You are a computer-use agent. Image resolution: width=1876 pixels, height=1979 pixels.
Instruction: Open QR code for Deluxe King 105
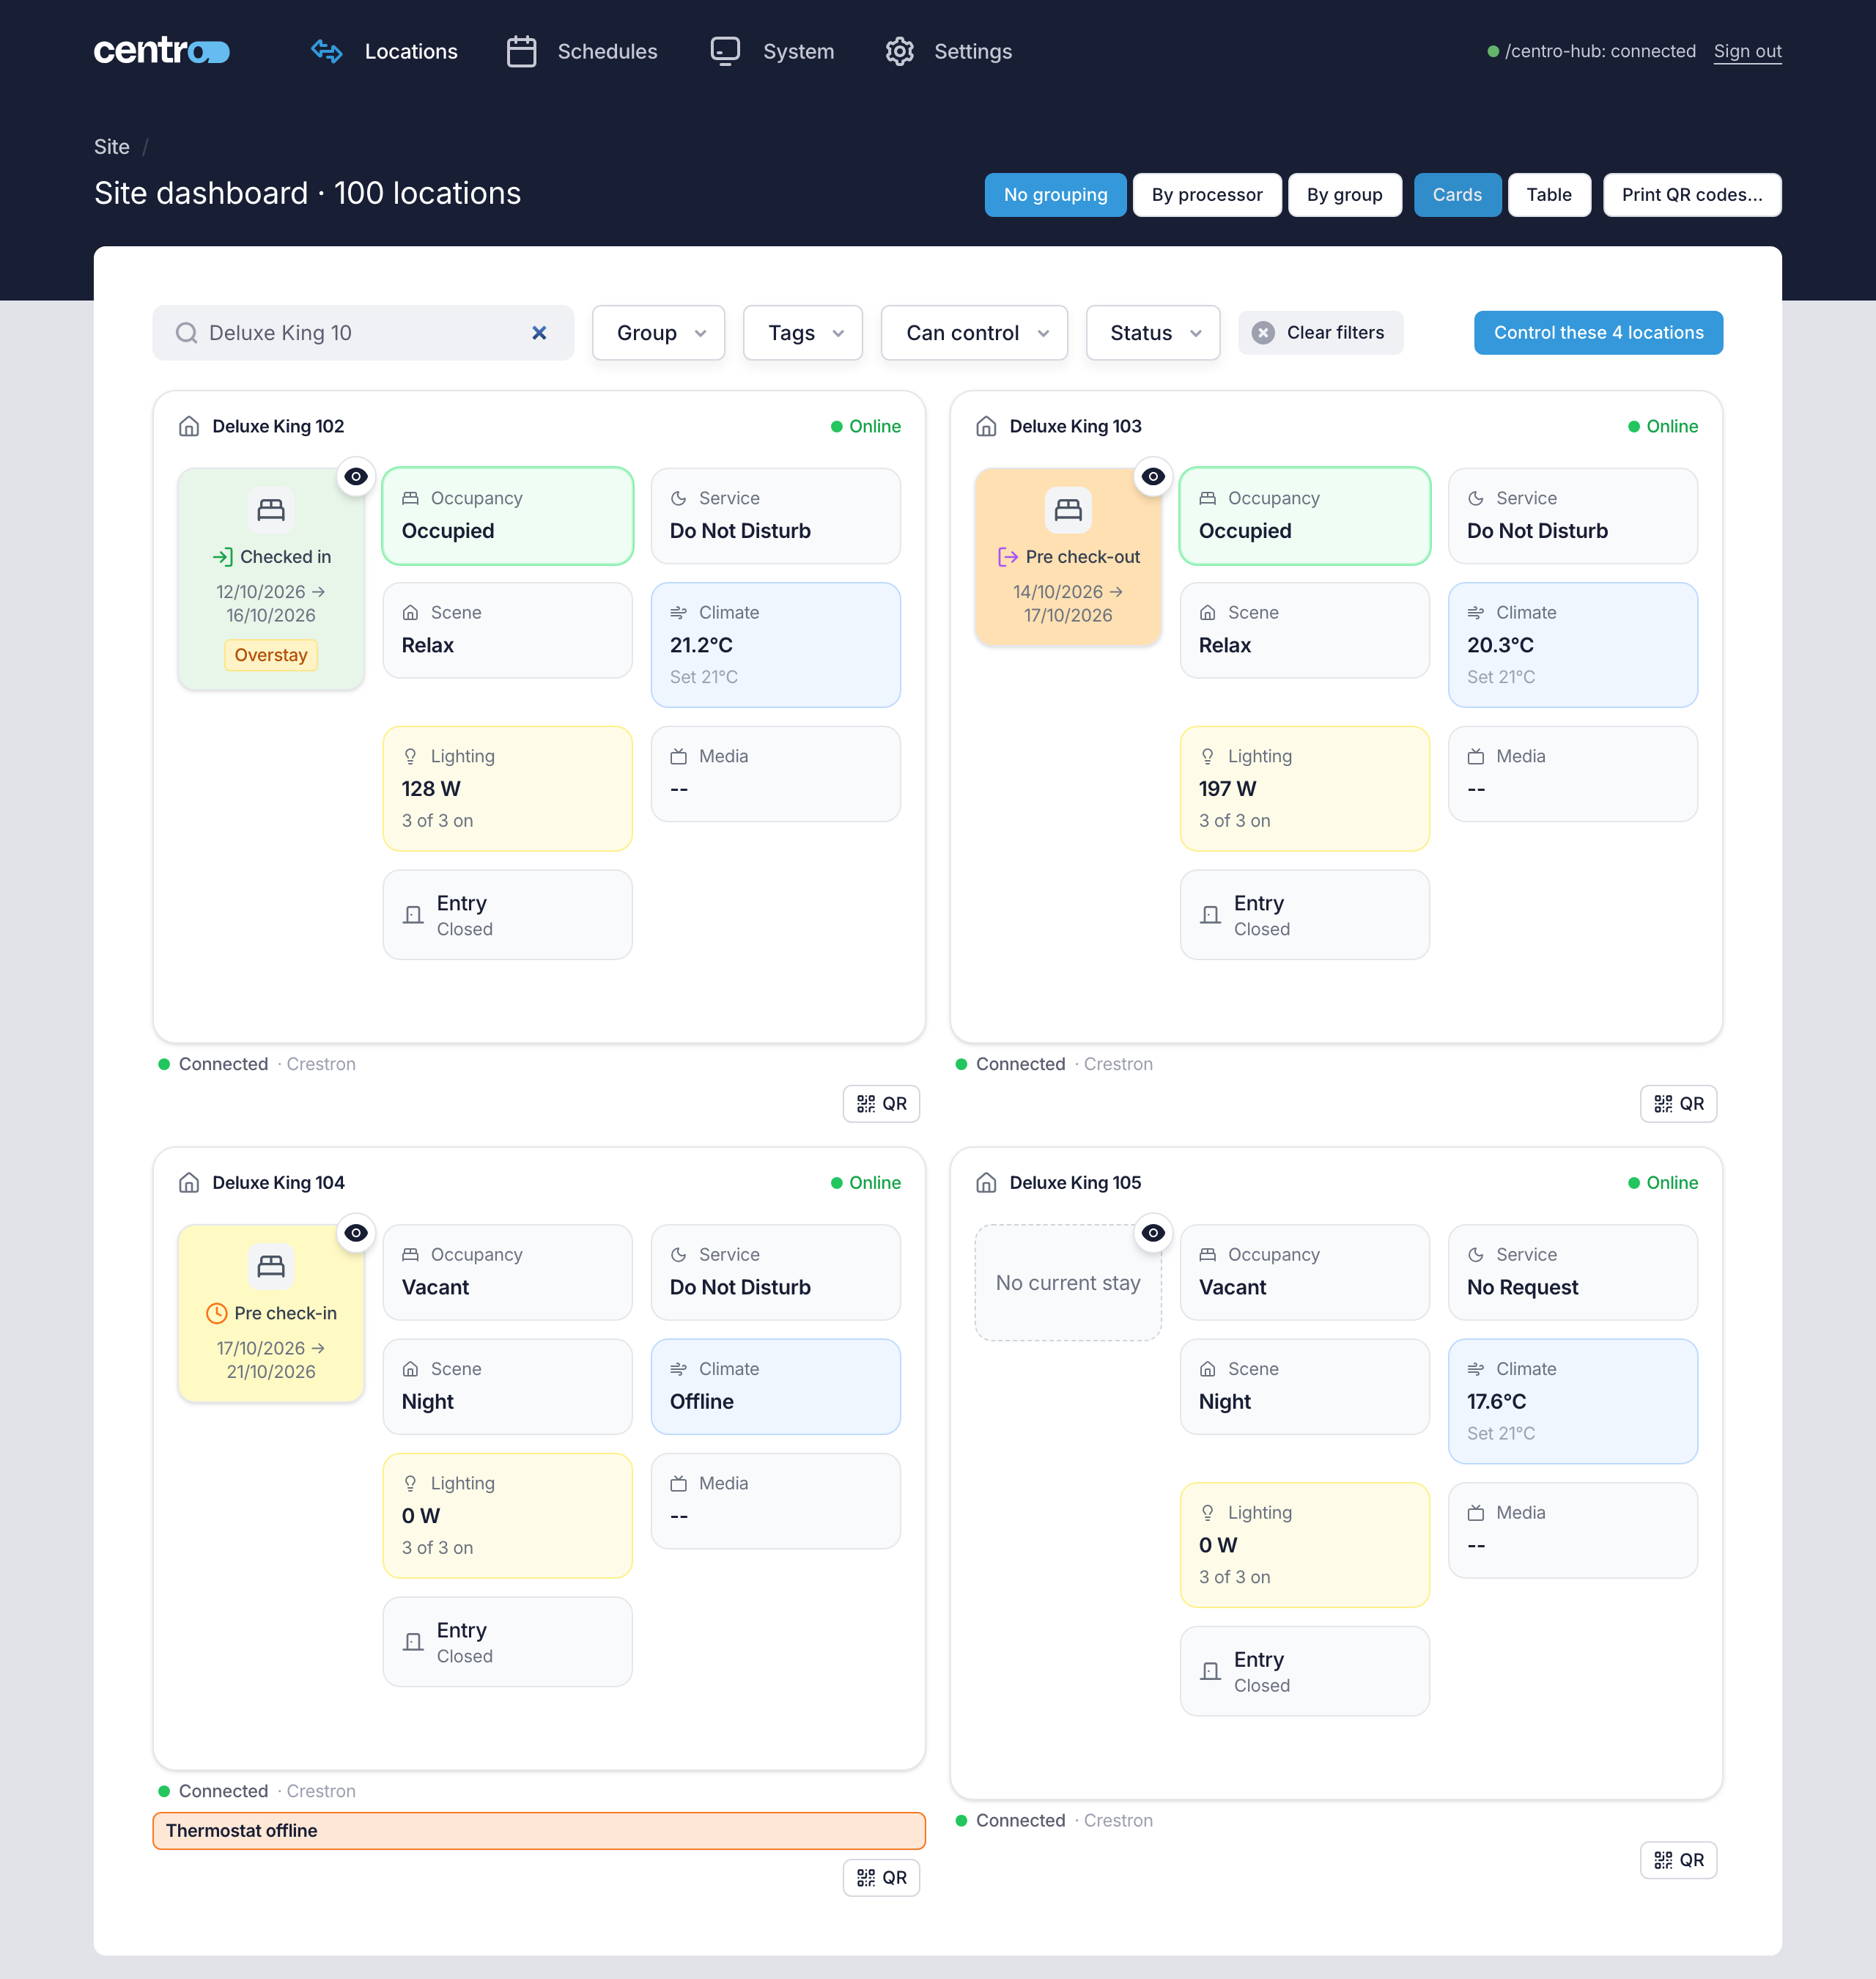(1678, 1860)
